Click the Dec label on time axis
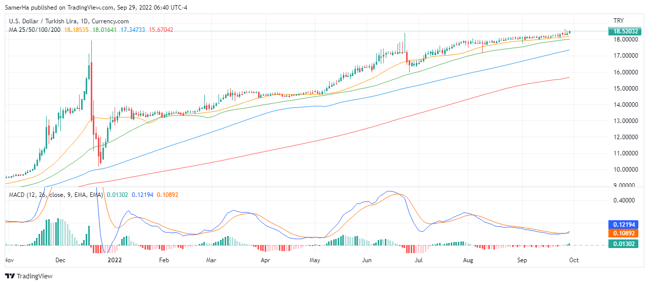The width and height of the screenshot is (649, 285). [x=60, y=260]
